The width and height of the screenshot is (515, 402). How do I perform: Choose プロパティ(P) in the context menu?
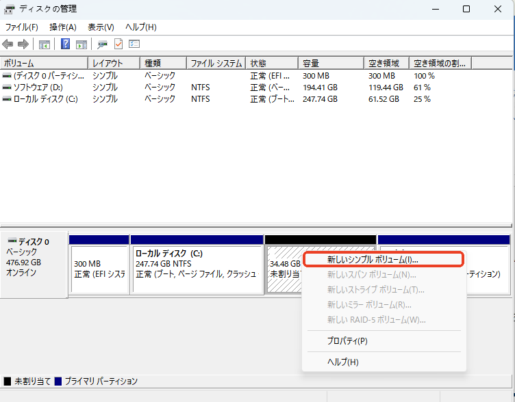384,341
